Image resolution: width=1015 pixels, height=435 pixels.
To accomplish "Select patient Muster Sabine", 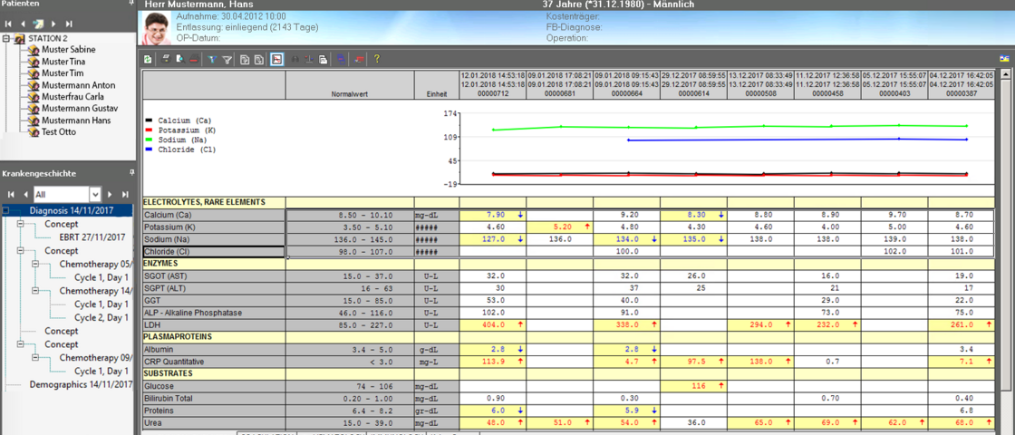I will coord(69,50).
